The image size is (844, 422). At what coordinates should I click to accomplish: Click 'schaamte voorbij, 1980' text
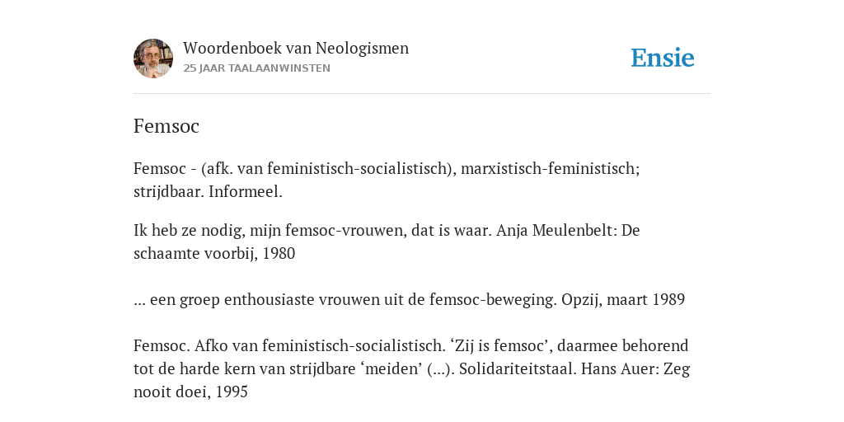(214, 254)
